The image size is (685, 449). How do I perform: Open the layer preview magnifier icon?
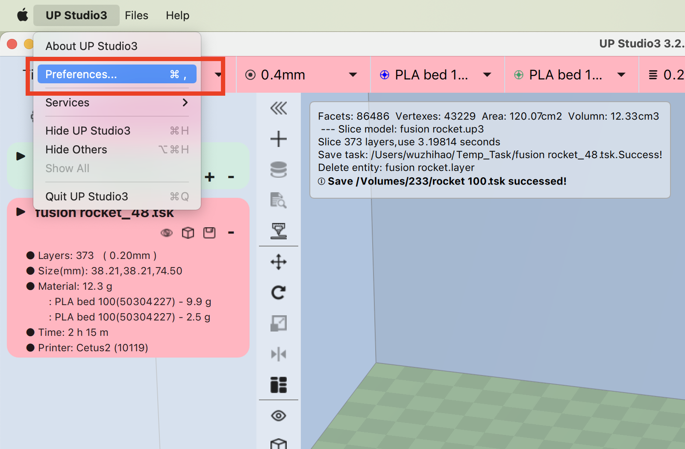279,200
